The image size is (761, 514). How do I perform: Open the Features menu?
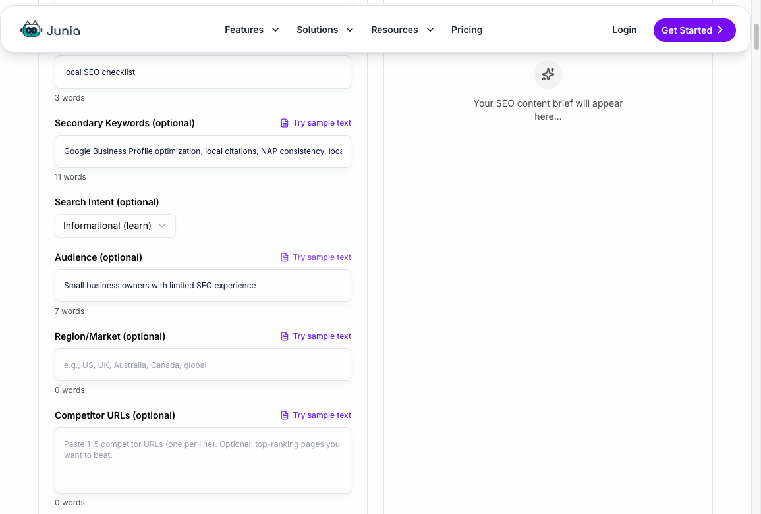tap(252, 30)
